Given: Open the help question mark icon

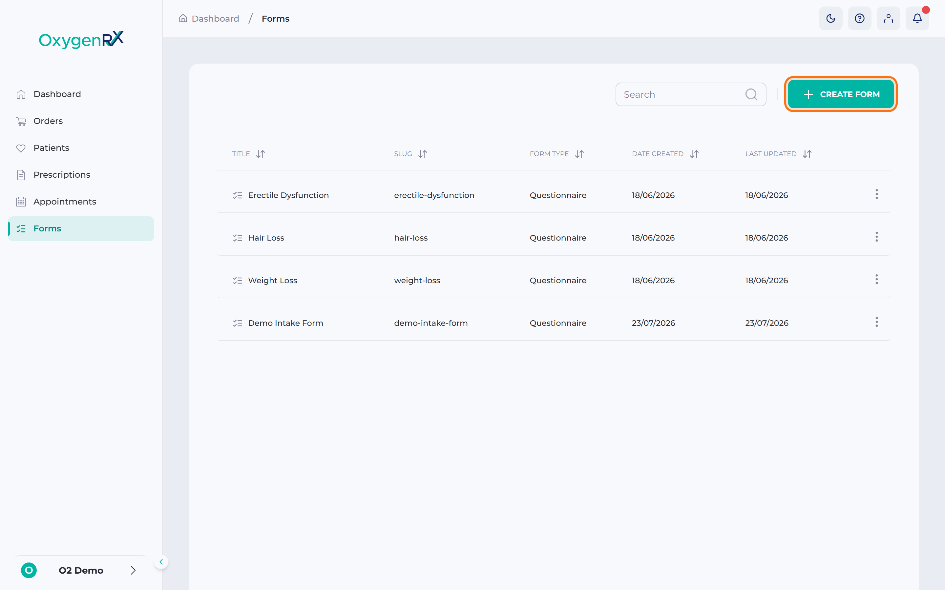Looking at the screenshot, I should (x=859, y=18).
